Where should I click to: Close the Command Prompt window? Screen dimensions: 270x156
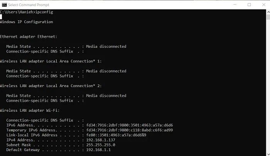(x=263, y=5)
